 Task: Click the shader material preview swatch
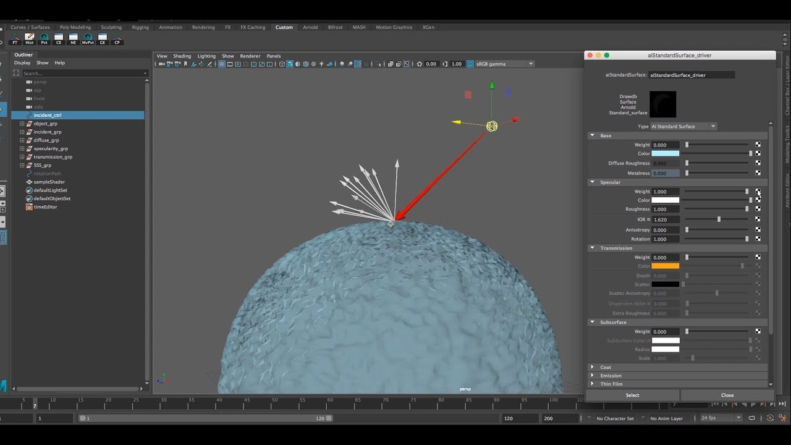point(662,104)
